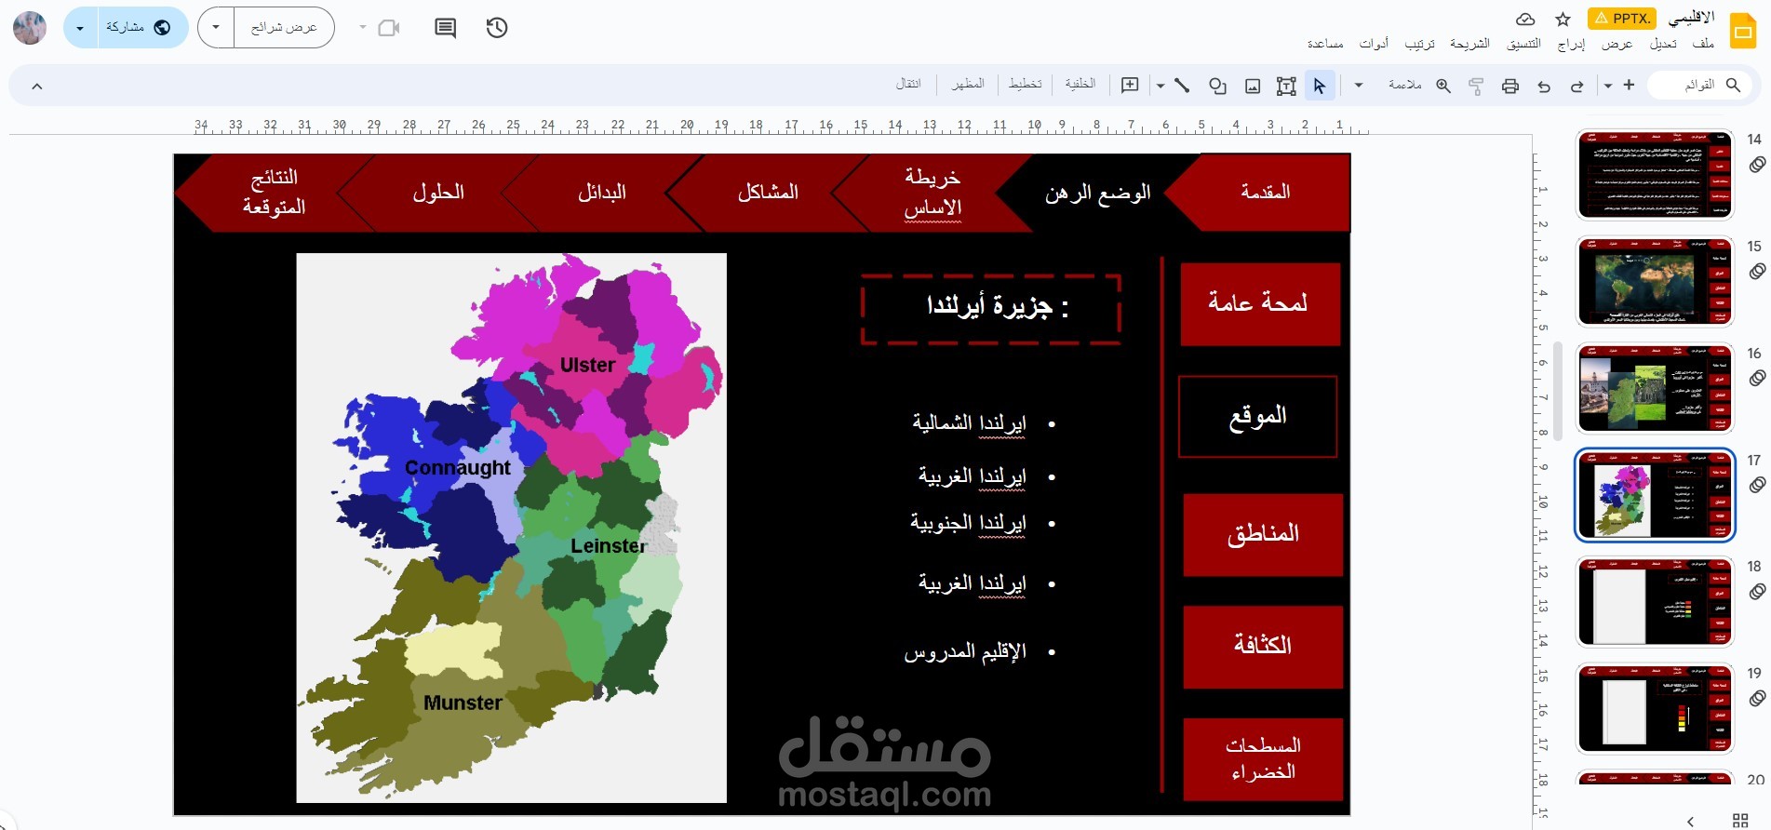The image size is (1771, 830).
Task: Select the text box tool
Action: point(1286,86)
